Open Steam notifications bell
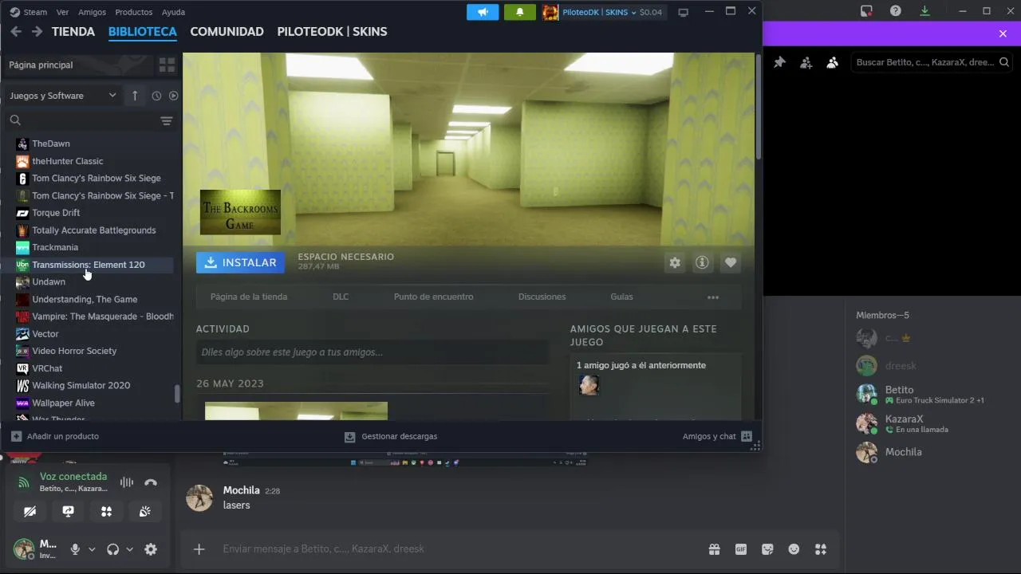The image size is (1021, 574). (x=520, y=12)
